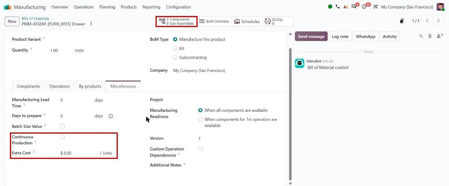Click the Extra Cost help question mark
Viewport: 449px width, 186px height.
(x=34, y=152)
